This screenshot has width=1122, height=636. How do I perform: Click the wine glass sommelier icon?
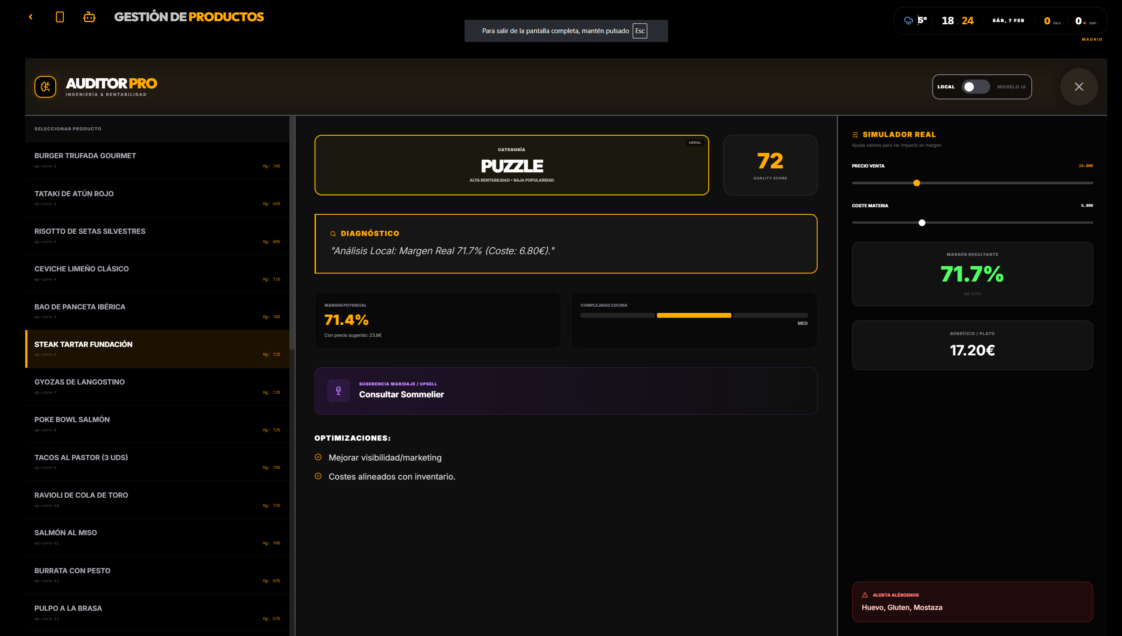point(338,391)
